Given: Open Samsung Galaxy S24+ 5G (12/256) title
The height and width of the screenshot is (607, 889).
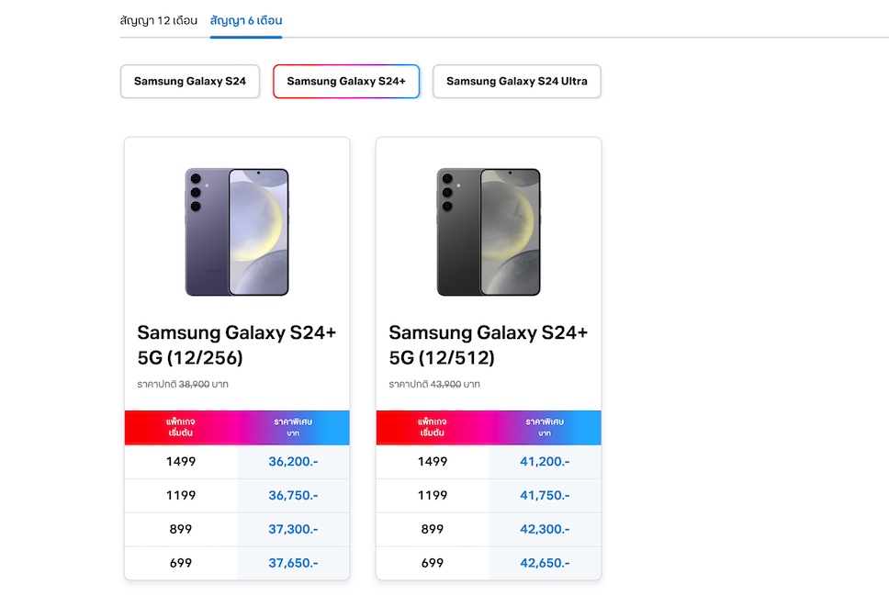Looking at the screenshot, I should click(237, 344).
